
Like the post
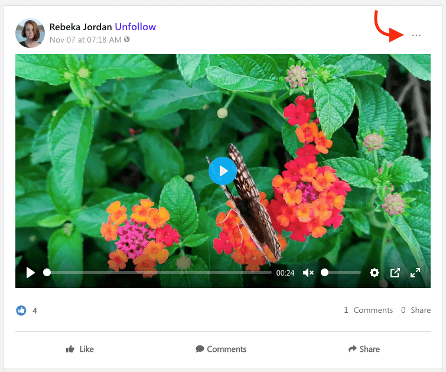80,349
